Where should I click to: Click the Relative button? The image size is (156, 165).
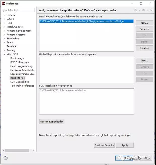pyautogui.click(x=144, y=48)
